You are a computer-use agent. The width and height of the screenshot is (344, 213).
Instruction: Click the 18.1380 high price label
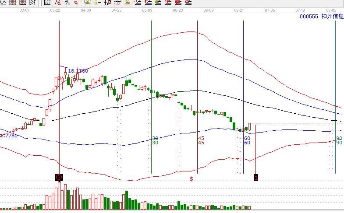(78, 71)
